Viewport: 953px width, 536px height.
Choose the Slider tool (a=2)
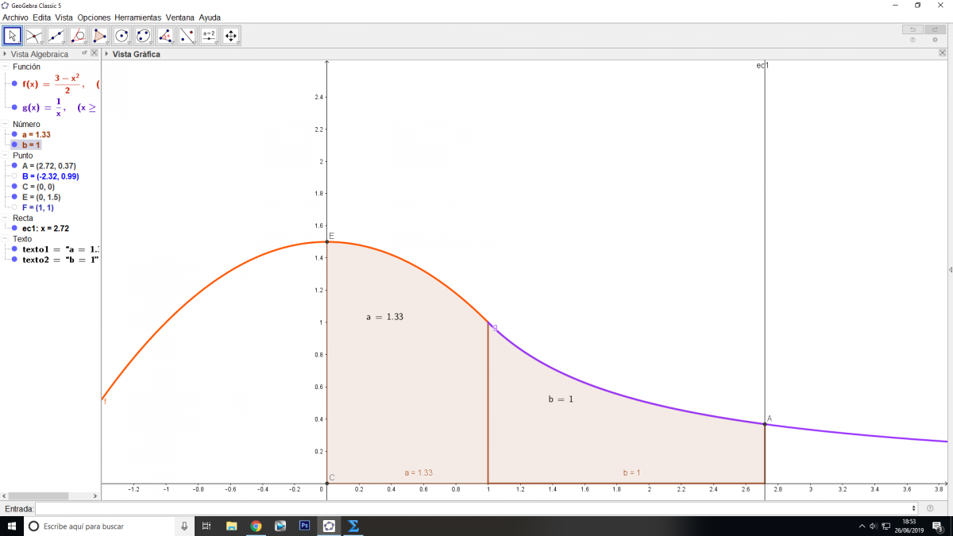(209, 36)
